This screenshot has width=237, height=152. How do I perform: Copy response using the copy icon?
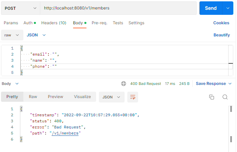coord(212,97)
